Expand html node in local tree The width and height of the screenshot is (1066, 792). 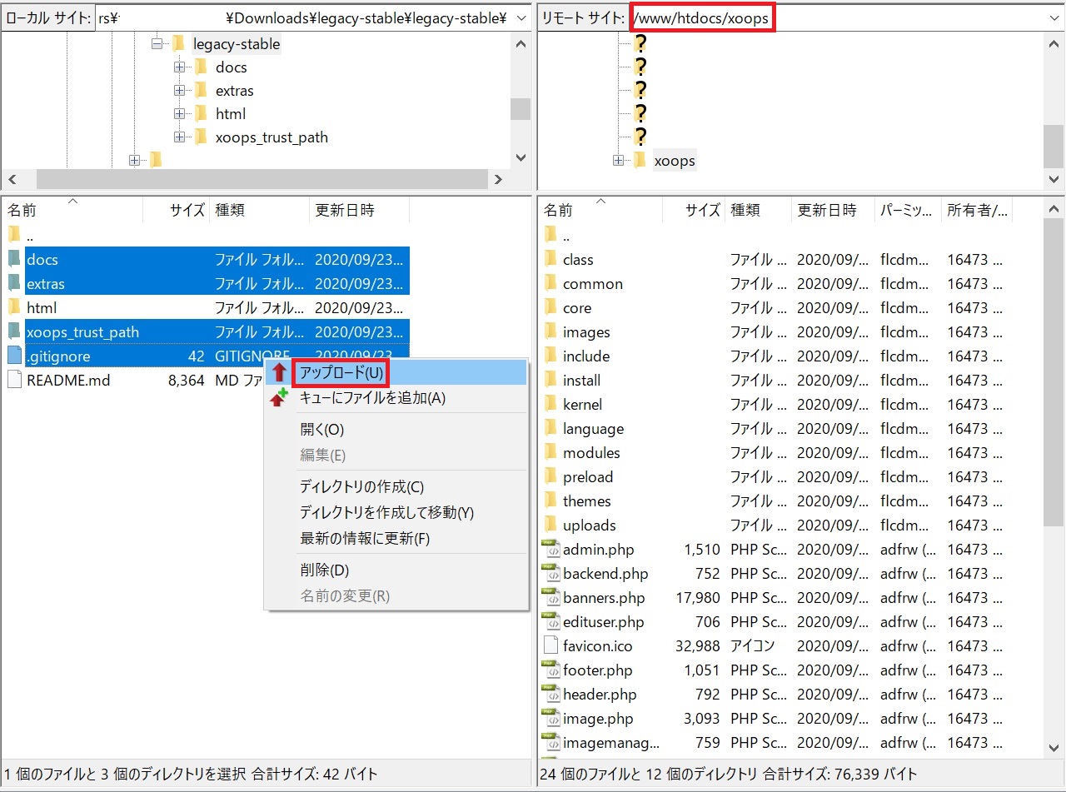179,114
